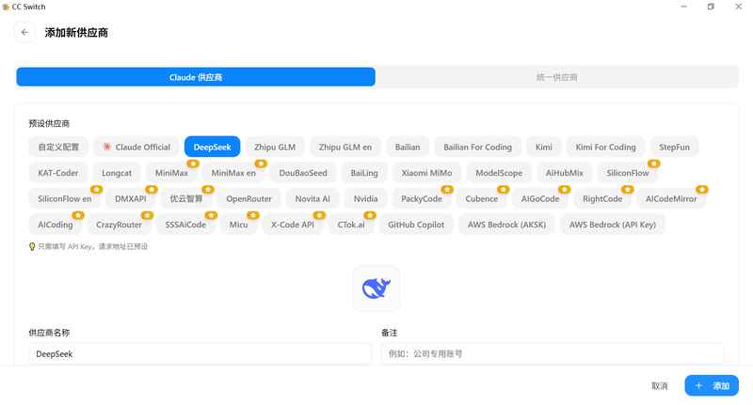Select the AIGoCode preset

(540, 199)
